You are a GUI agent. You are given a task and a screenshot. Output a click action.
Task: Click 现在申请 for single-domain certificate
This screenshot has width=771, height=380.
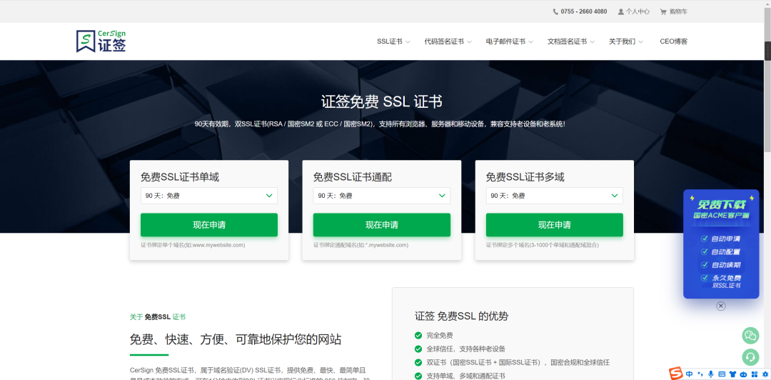coord(209,225)
